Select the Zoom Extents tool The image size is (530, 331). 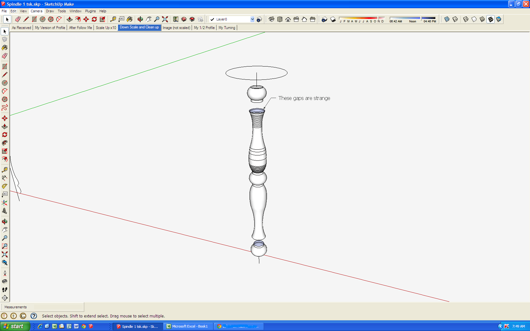point(165,19)
